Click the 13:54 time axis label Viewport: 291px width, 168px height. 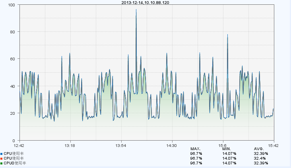tap(121, 145)
